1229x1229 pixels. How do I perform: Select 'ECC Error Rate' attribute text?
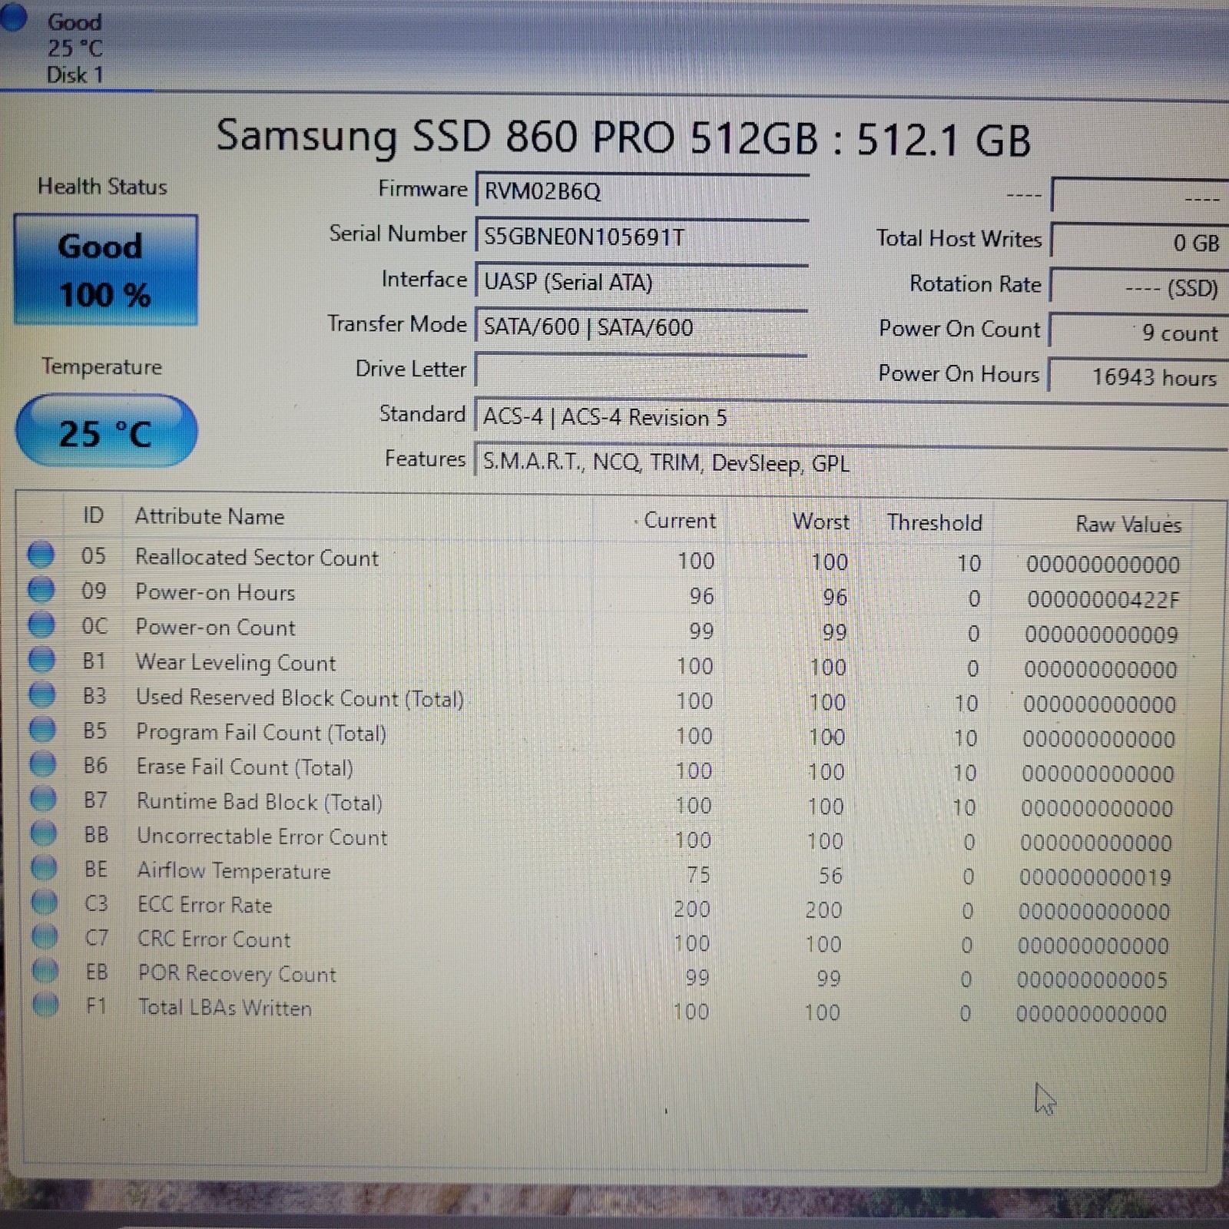[204, 905]
